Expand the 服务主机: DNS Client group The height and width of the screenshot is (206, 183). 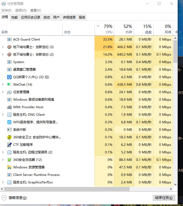pos(3,115)
